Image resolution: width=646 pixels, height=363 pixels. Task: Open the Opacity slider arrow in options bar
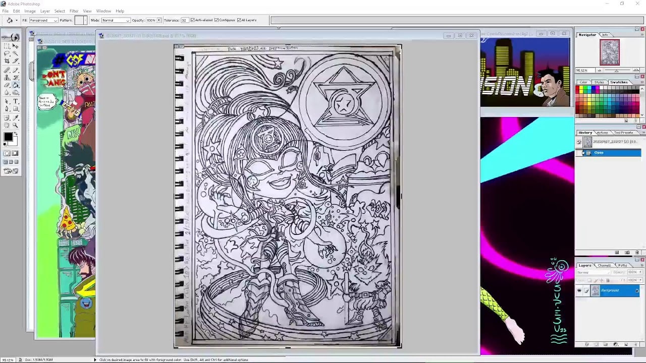159,20
